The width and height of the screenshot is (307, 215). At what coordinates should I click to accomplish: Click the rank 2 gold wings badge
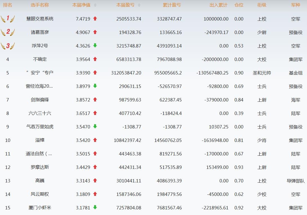point(8,32)
